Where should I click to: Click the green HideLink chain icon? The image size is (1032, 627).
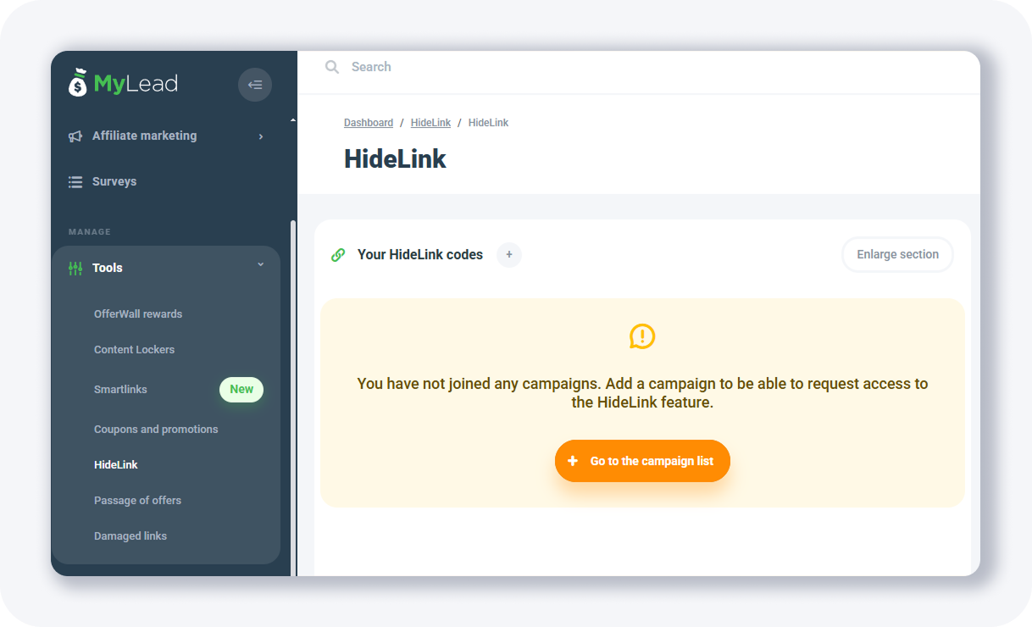338,254
